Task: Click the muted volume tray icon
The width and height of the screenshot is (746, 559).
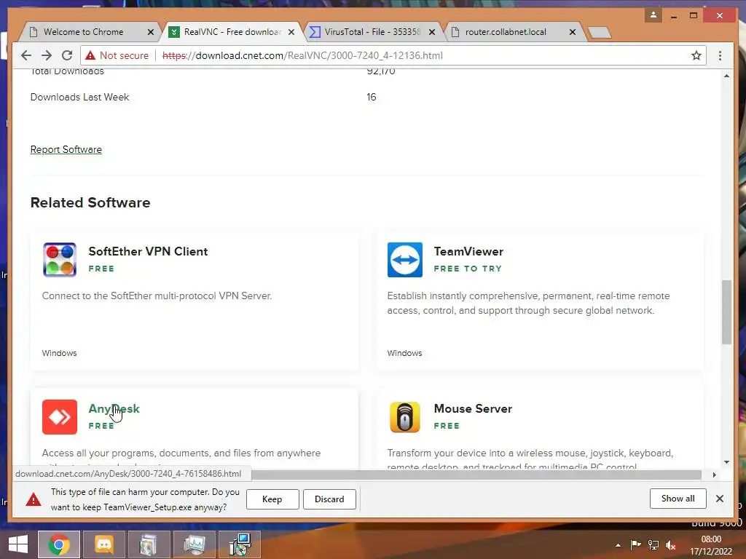Action: 671,545
